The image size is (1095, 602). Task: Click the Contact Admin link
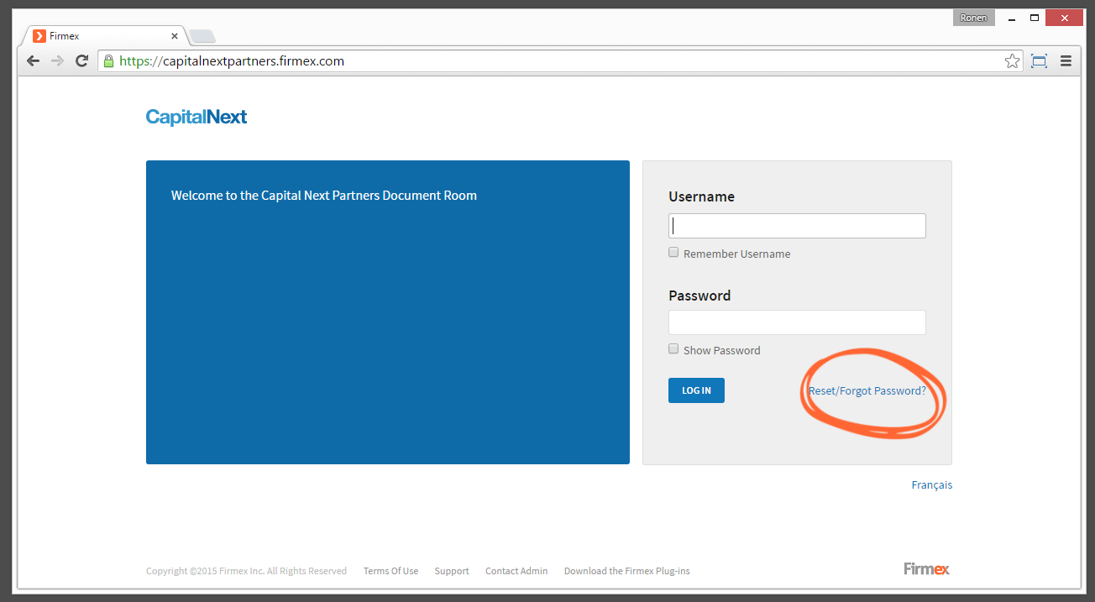(x=516, y=571)
